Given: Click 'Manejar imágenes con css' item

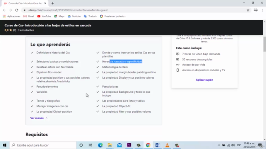Looking at the screenshot, I should point(52,106).
